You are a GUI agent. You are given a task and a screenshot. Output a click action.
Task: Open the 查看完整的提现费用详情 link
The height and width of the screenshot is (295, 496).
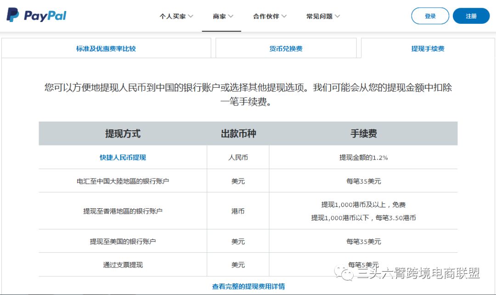[x=248, y=286]
